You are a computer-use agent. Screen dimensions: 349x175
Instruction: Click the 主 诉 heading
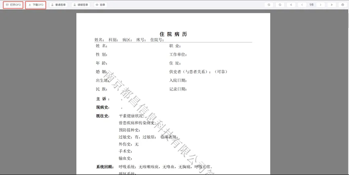(x=103, y=99)
